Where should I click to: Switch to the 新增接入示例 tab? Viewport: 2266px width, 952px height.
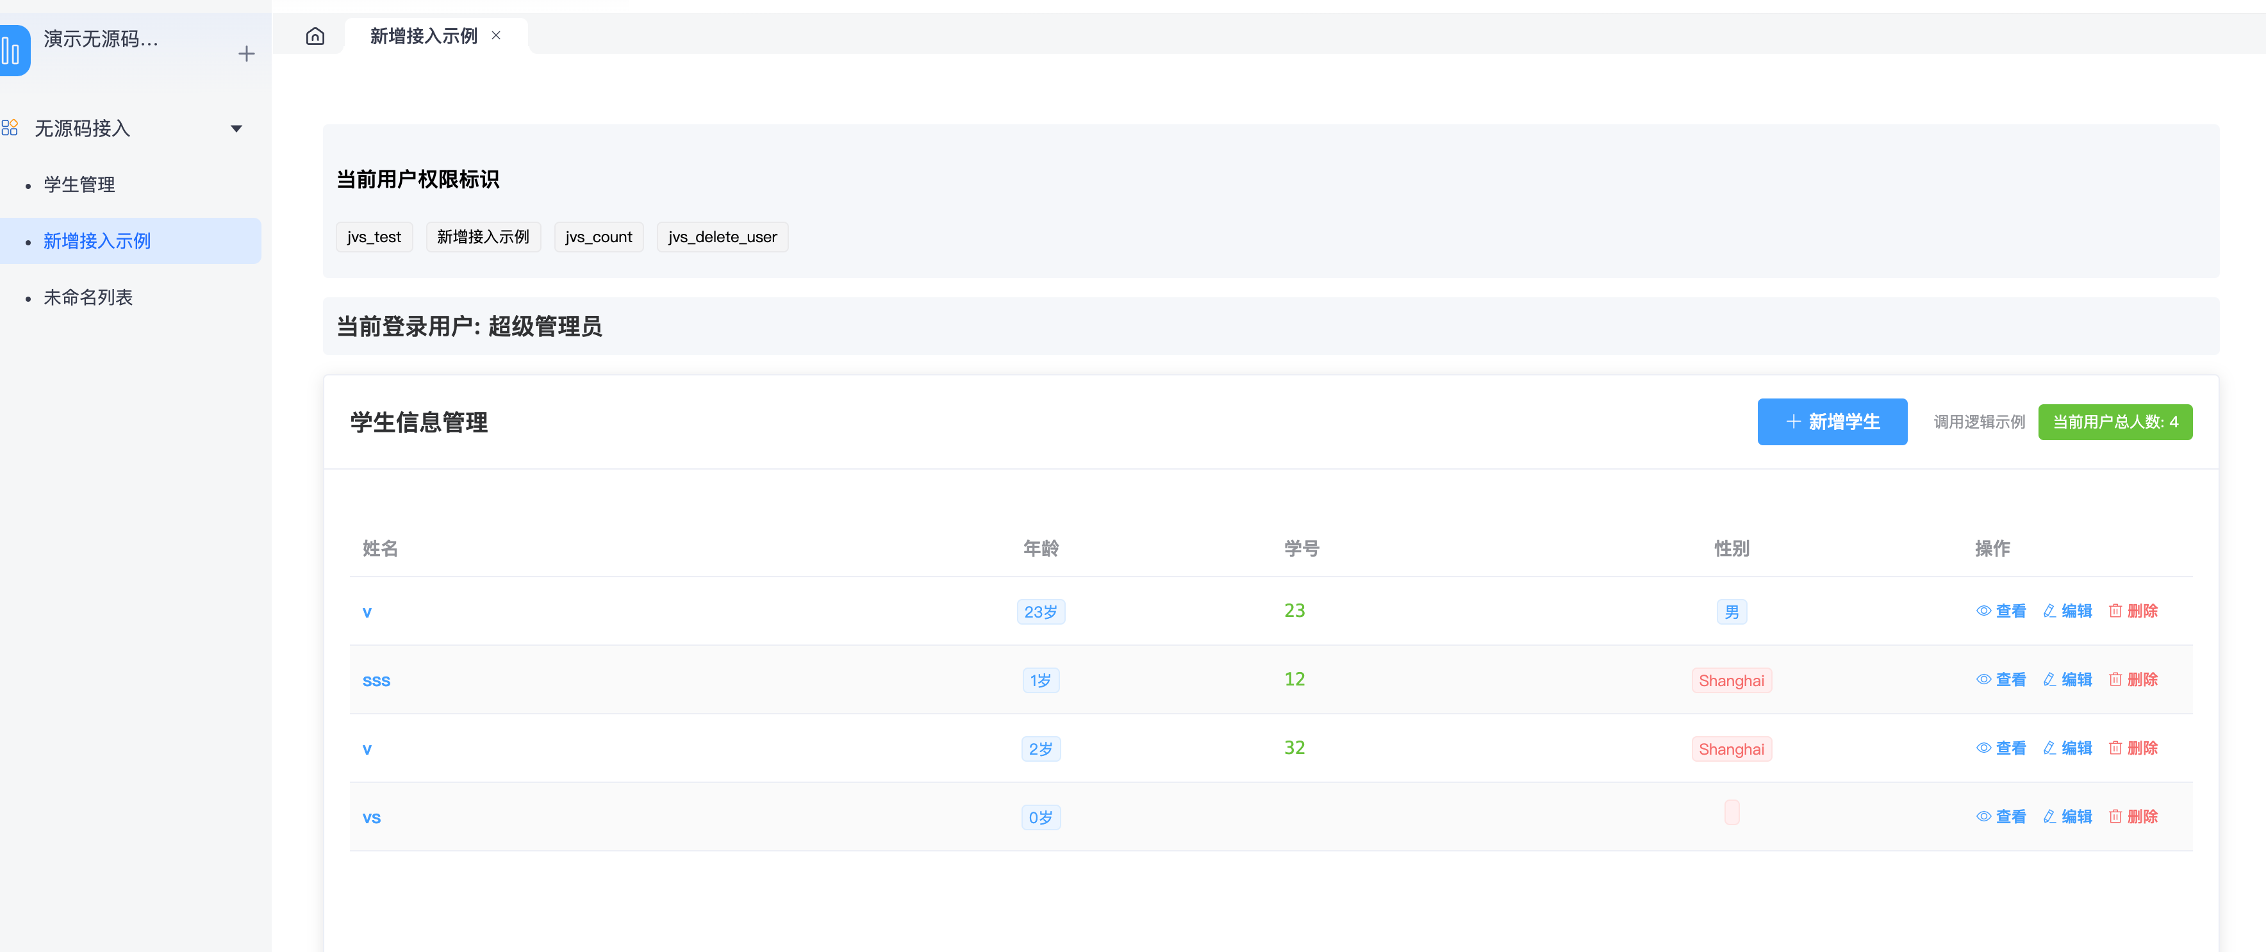pyautogui.click(x=423, y=36)
